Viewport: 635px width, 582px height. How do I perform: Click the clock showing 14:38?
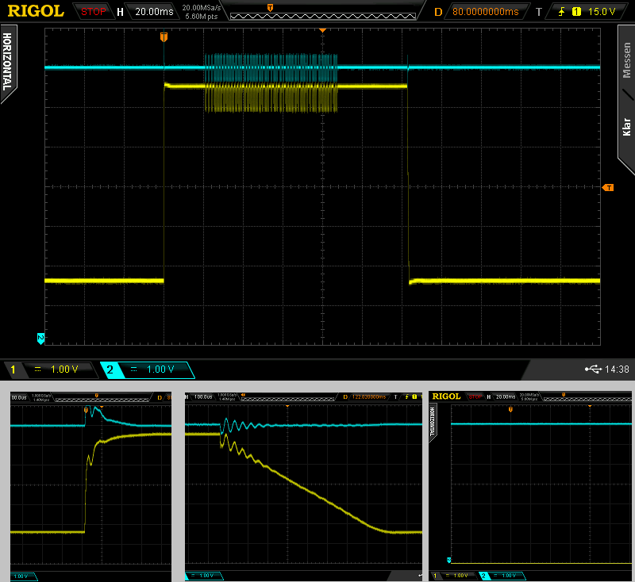point(616,369)
